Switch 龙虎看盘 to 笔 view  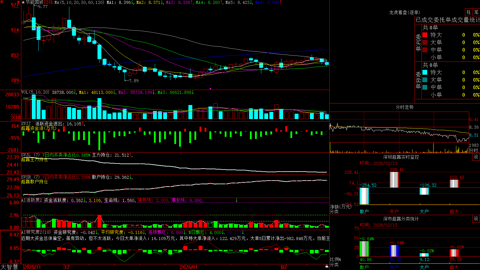point(476,12)
